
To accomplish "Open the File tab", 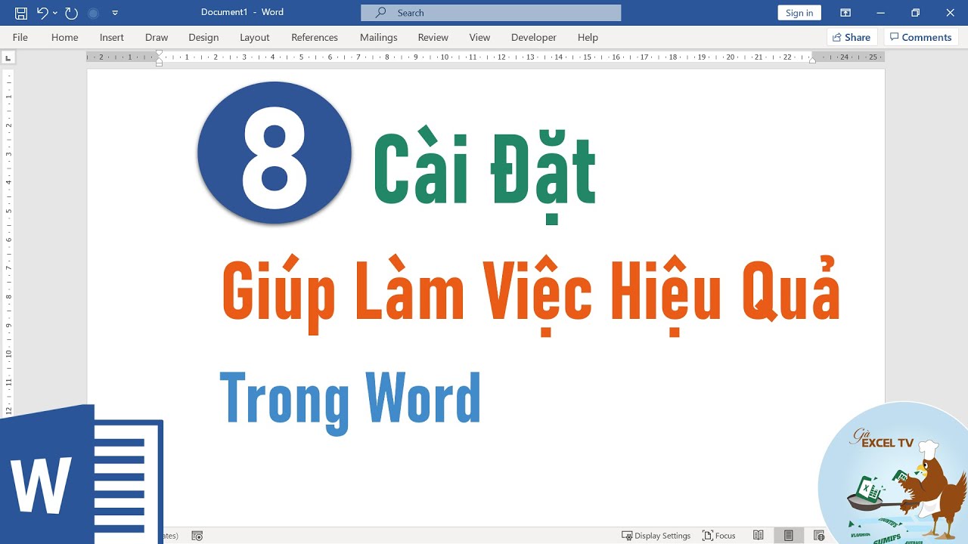I will pyautogui.click(x=20, y=37).
